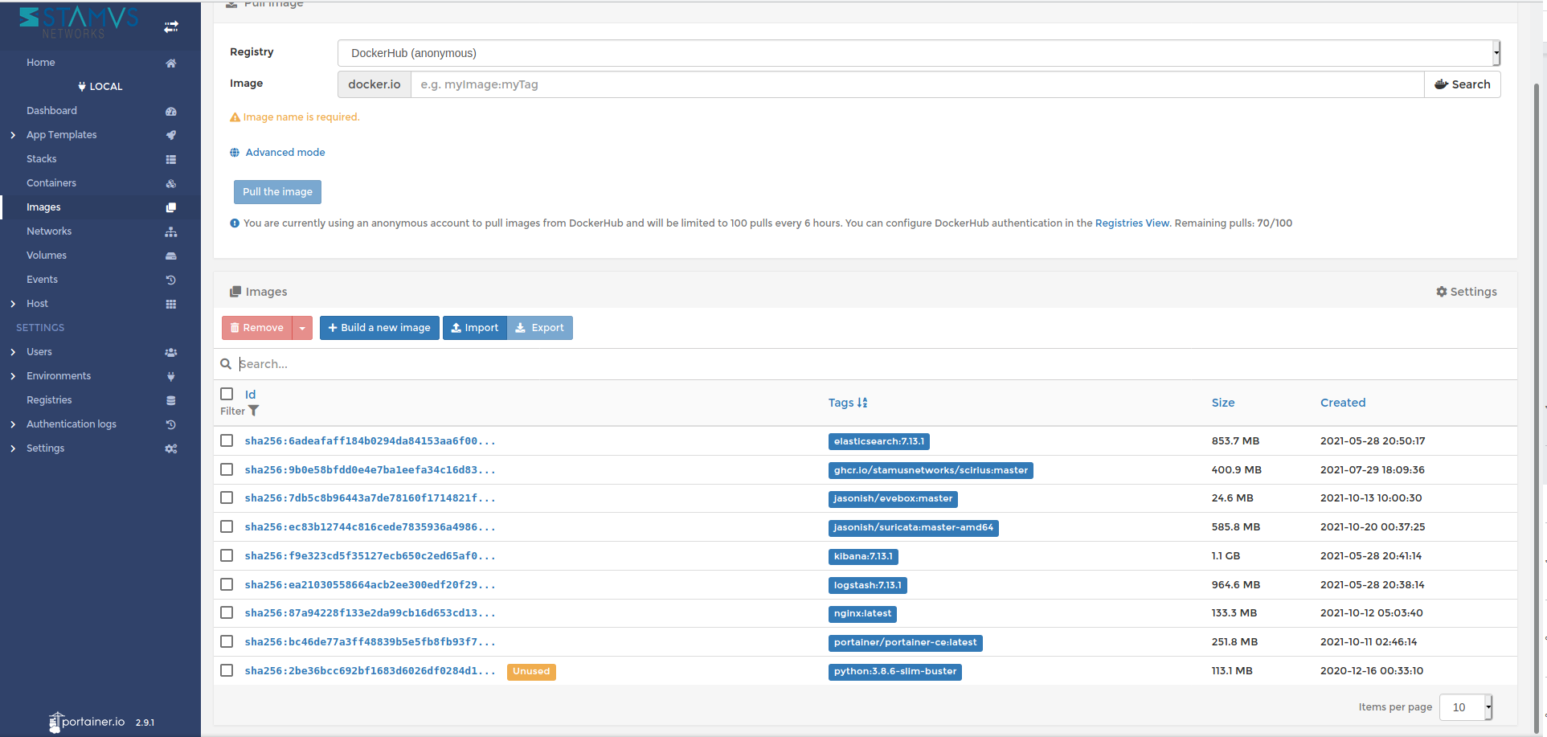The height and width of the screenshot is (737, 1547).
Task: Open the Images sidebar menu item
Action: pyautogui.click(x=43, y=207)
